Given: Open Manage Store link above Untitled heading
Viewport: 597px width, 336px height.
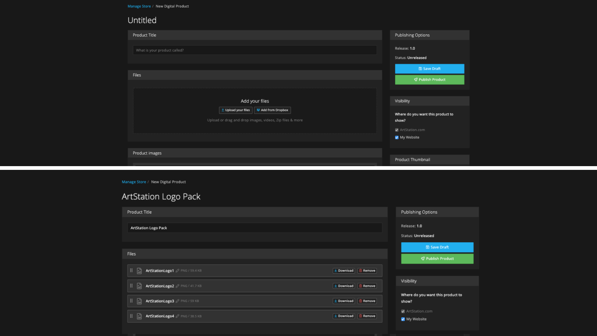Looking at the screenshot, I should click(x=139, y=6).
